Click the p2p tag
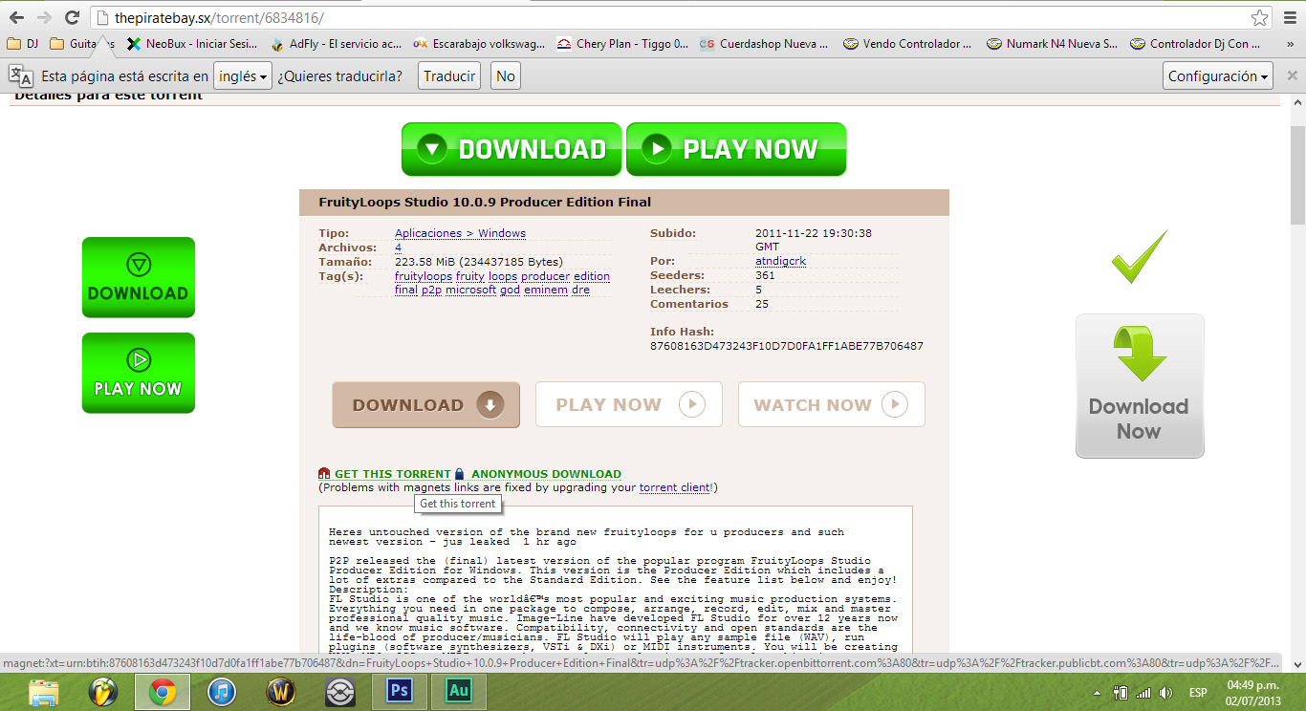Image resolution: width=1306 pixels, height=711 pixels. coord(431,290)
